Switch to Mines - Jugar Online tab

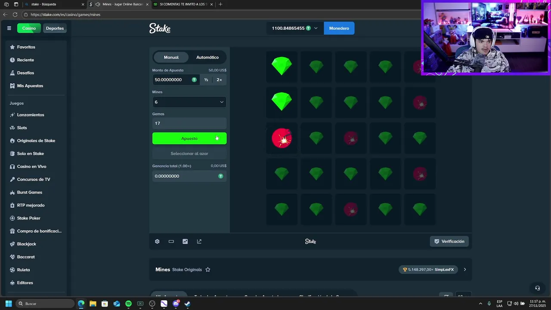tap(118, 4)
